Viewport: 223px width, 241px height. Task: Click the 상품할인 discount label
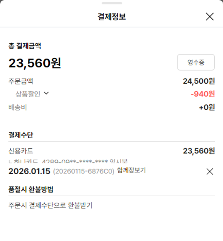tap(28, 94)
